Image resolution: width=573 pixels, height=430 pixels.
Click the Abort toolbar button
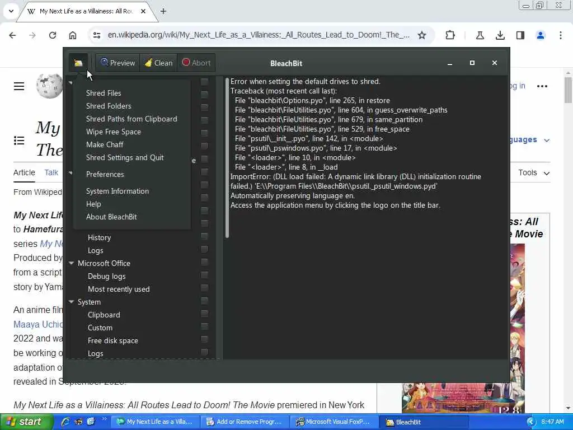[x=196, y=63]
